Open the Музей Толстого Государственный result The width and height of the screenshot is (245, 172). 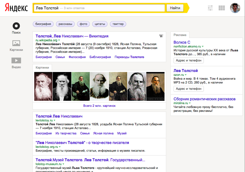pyautogui.click(x=90, y=160)
